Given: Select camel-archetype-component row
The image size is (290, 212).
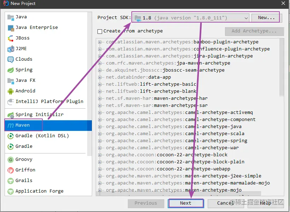Looking at the screenshot, I should coord(180,120).
